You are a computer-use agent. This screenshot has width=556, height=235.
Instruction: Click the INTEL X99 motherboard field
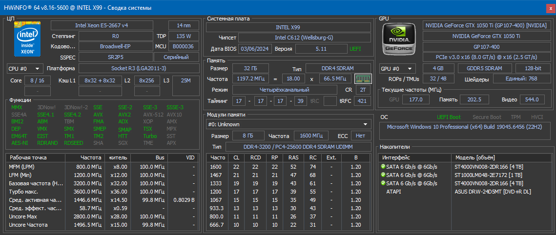(288, 27)
